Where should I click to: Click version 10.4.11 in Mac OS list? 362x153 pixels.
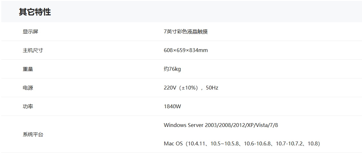click(x=196, y=144)
